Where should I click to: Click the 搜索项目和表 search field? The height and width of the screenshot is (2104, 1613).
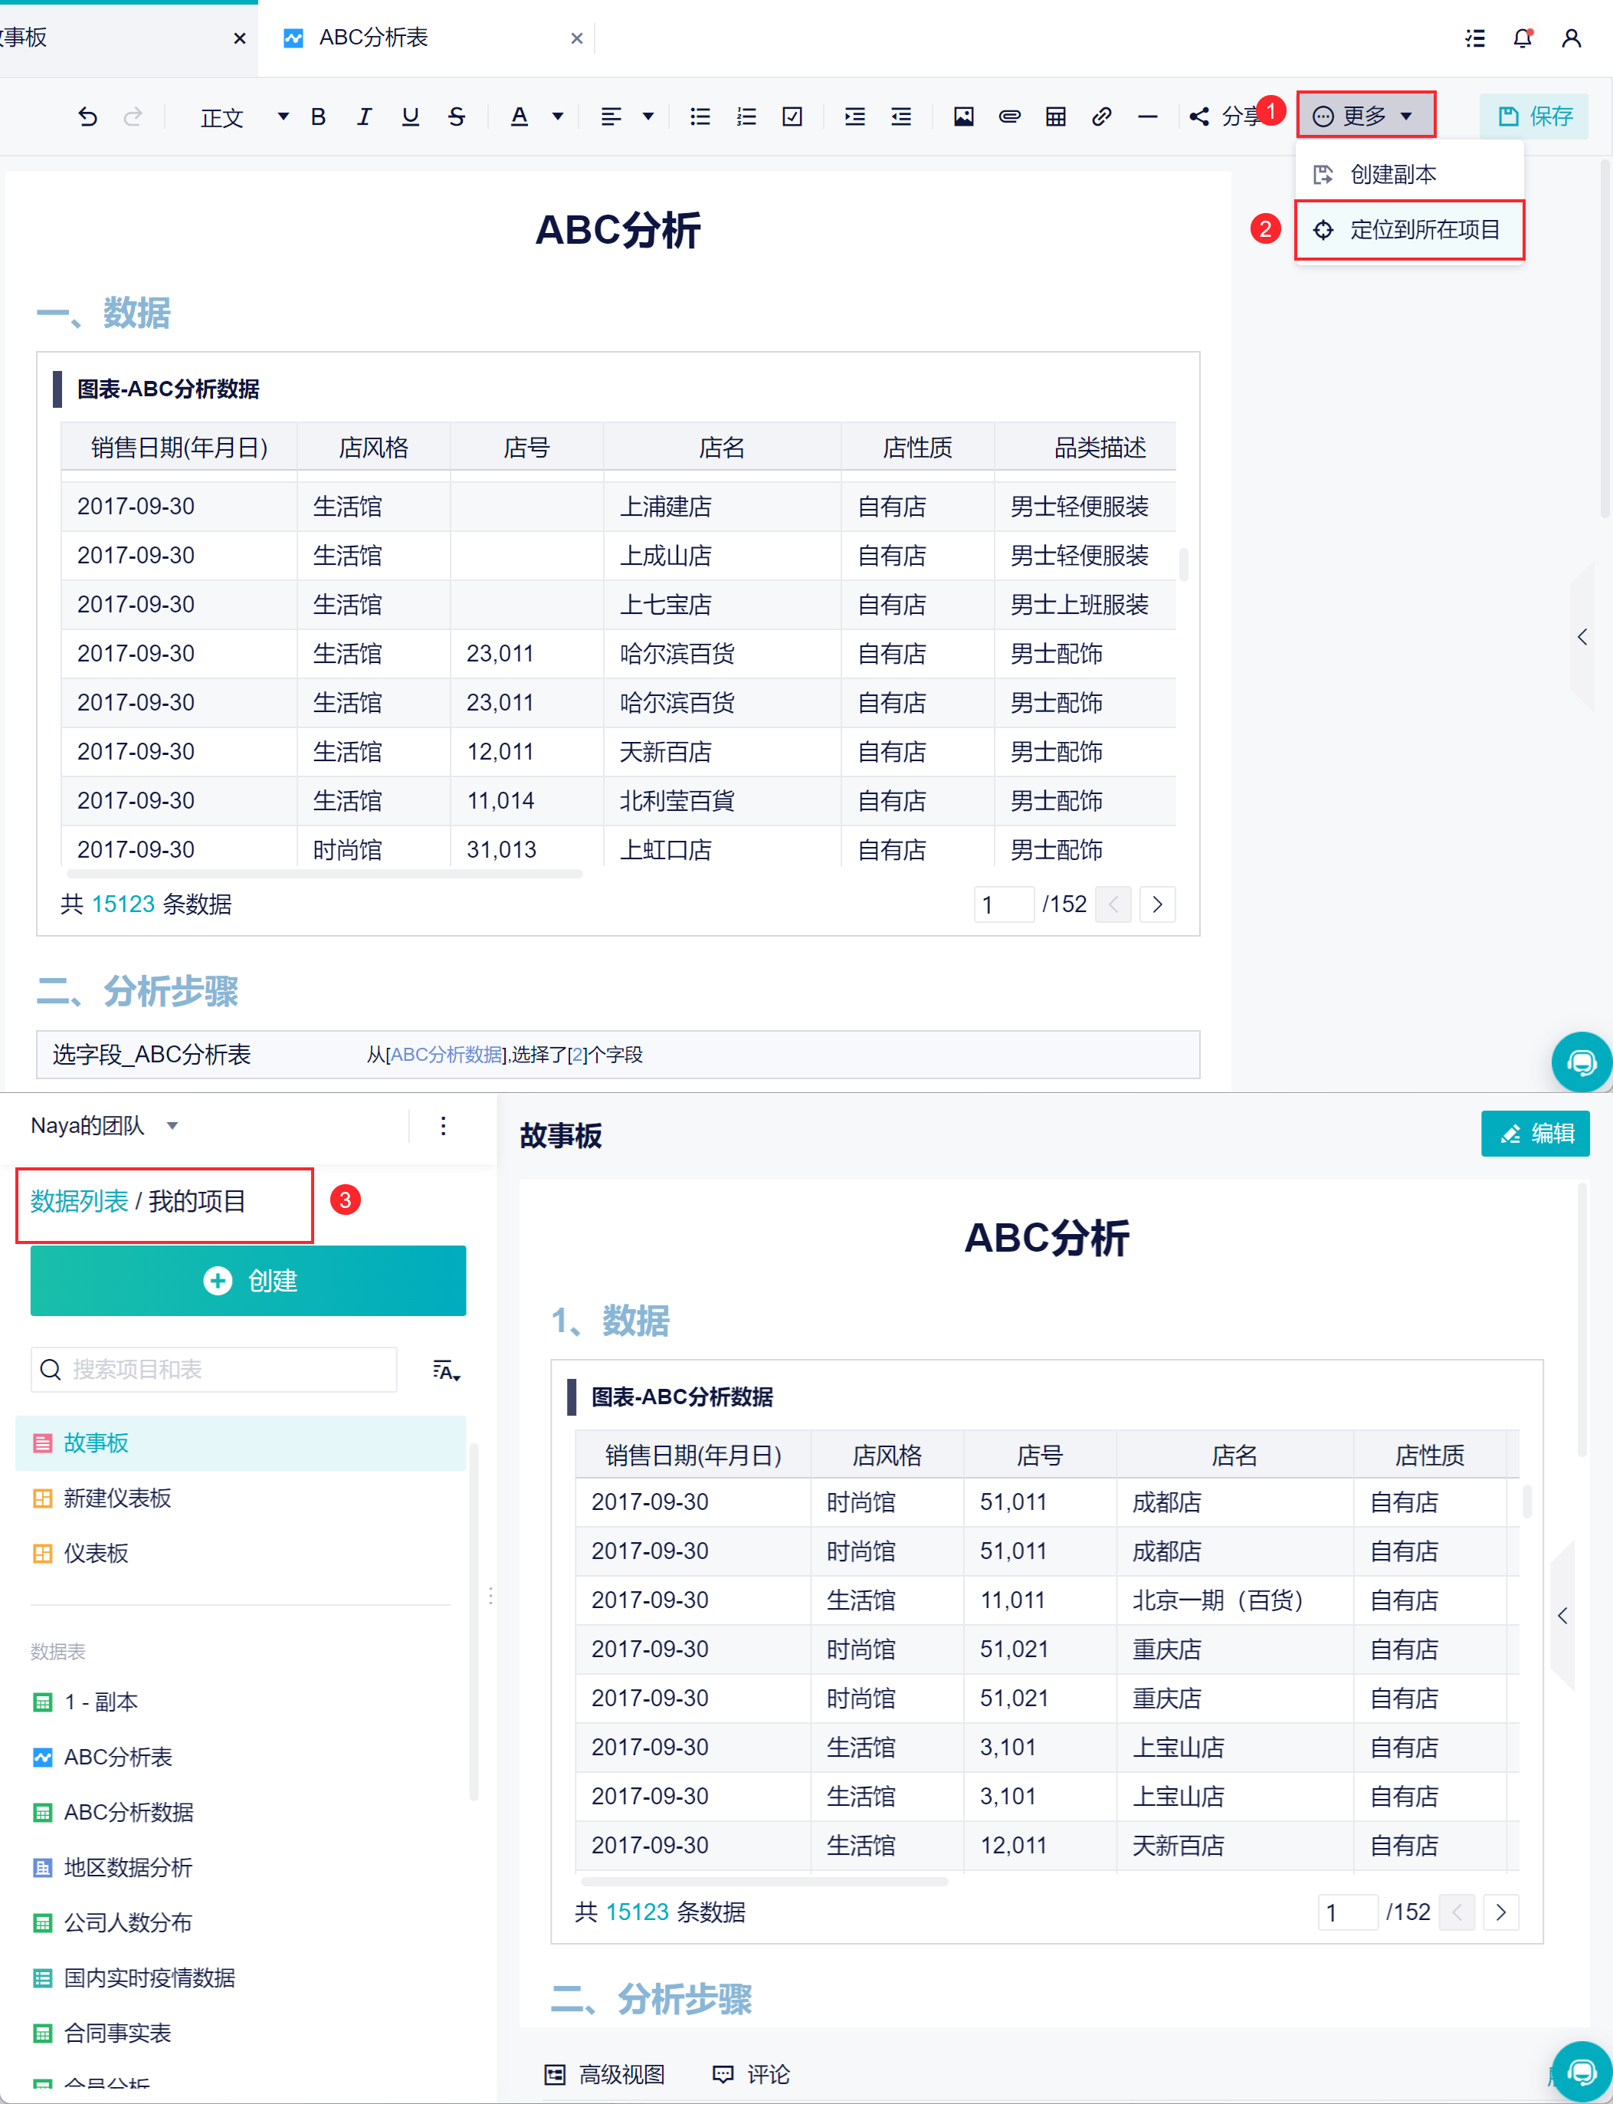(x=214, y=1368)
